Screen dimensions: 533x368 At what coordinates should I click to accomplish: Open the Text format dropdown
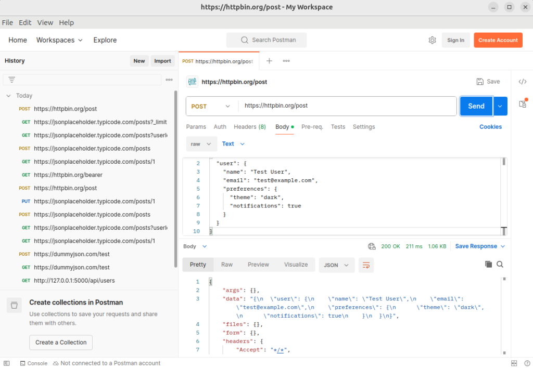coord(233,144)
